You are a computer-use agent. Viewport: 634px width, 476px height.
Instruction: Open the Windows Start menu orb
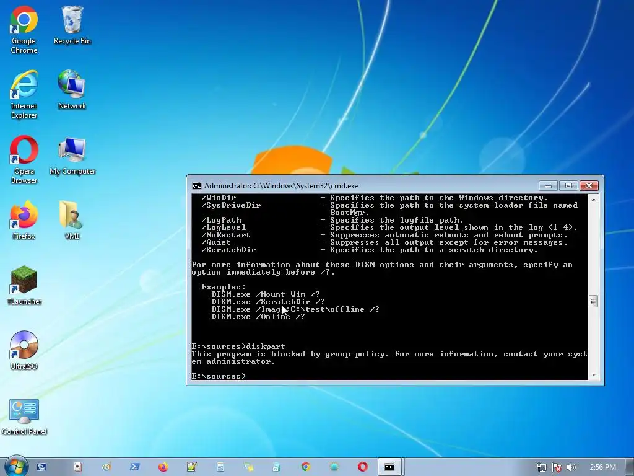tap(15, 467)
